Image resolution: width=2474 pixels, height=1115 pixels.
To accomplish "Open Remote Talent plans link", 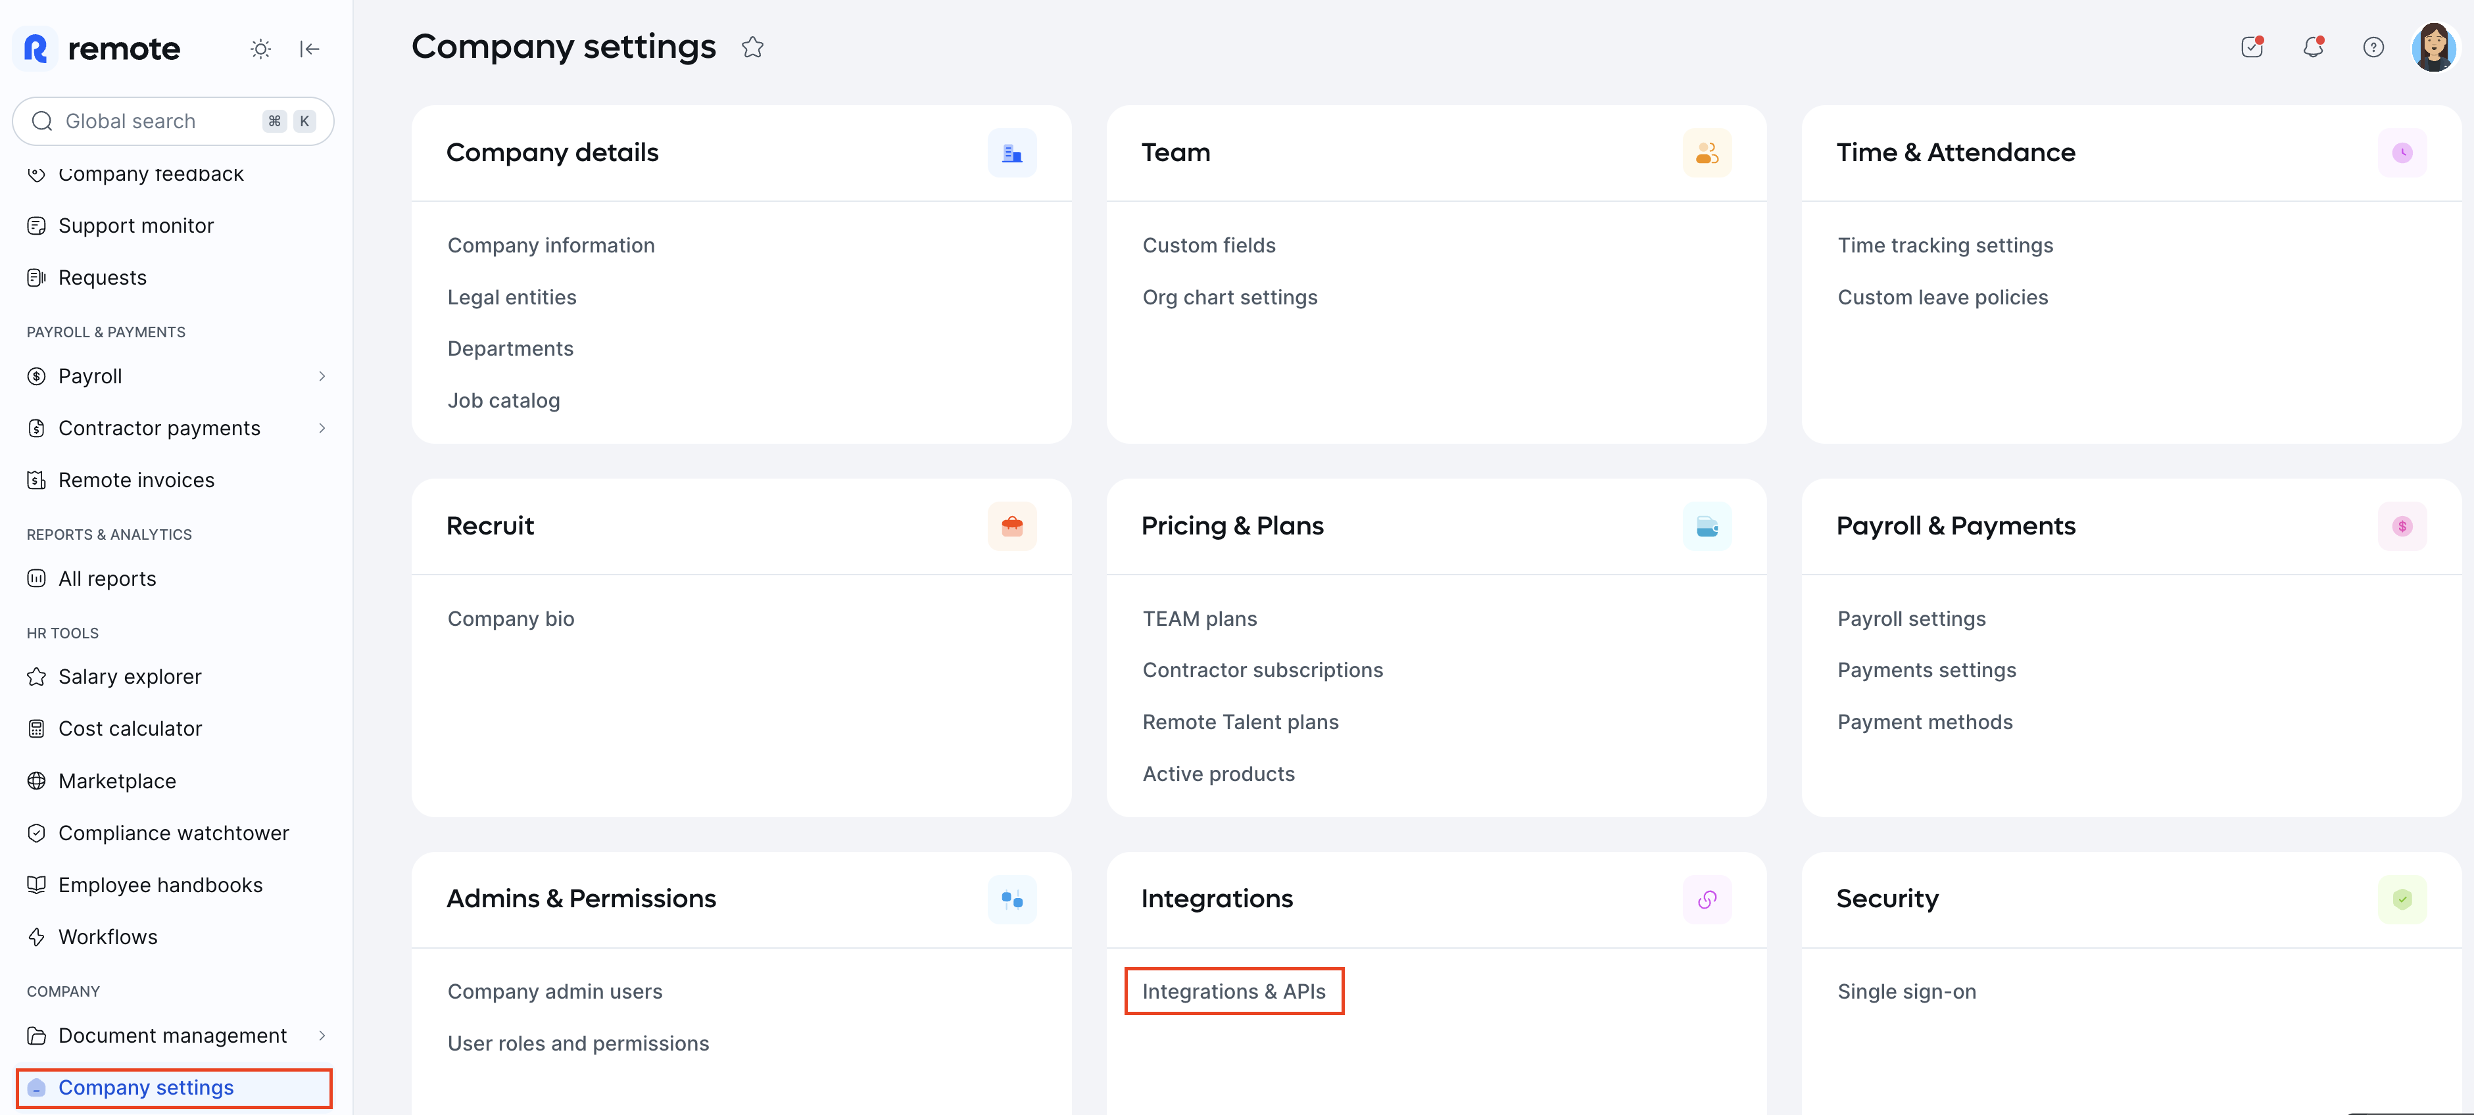I will pos(1240,723).
